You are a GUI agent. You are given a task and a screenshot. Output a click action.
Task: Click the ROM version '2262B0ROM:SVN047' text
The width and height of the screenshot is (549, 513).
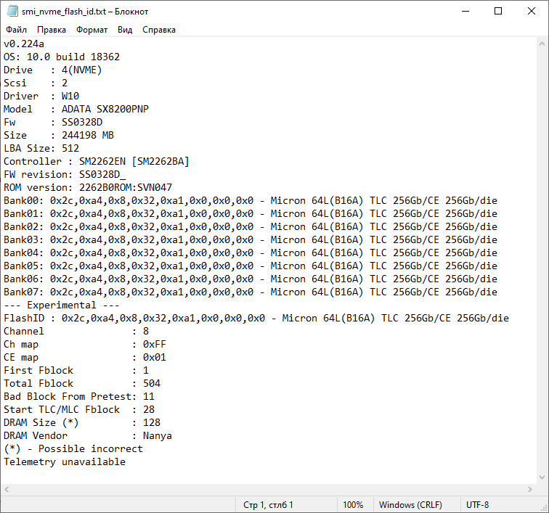pyautogui.click(x=126, y=187)
